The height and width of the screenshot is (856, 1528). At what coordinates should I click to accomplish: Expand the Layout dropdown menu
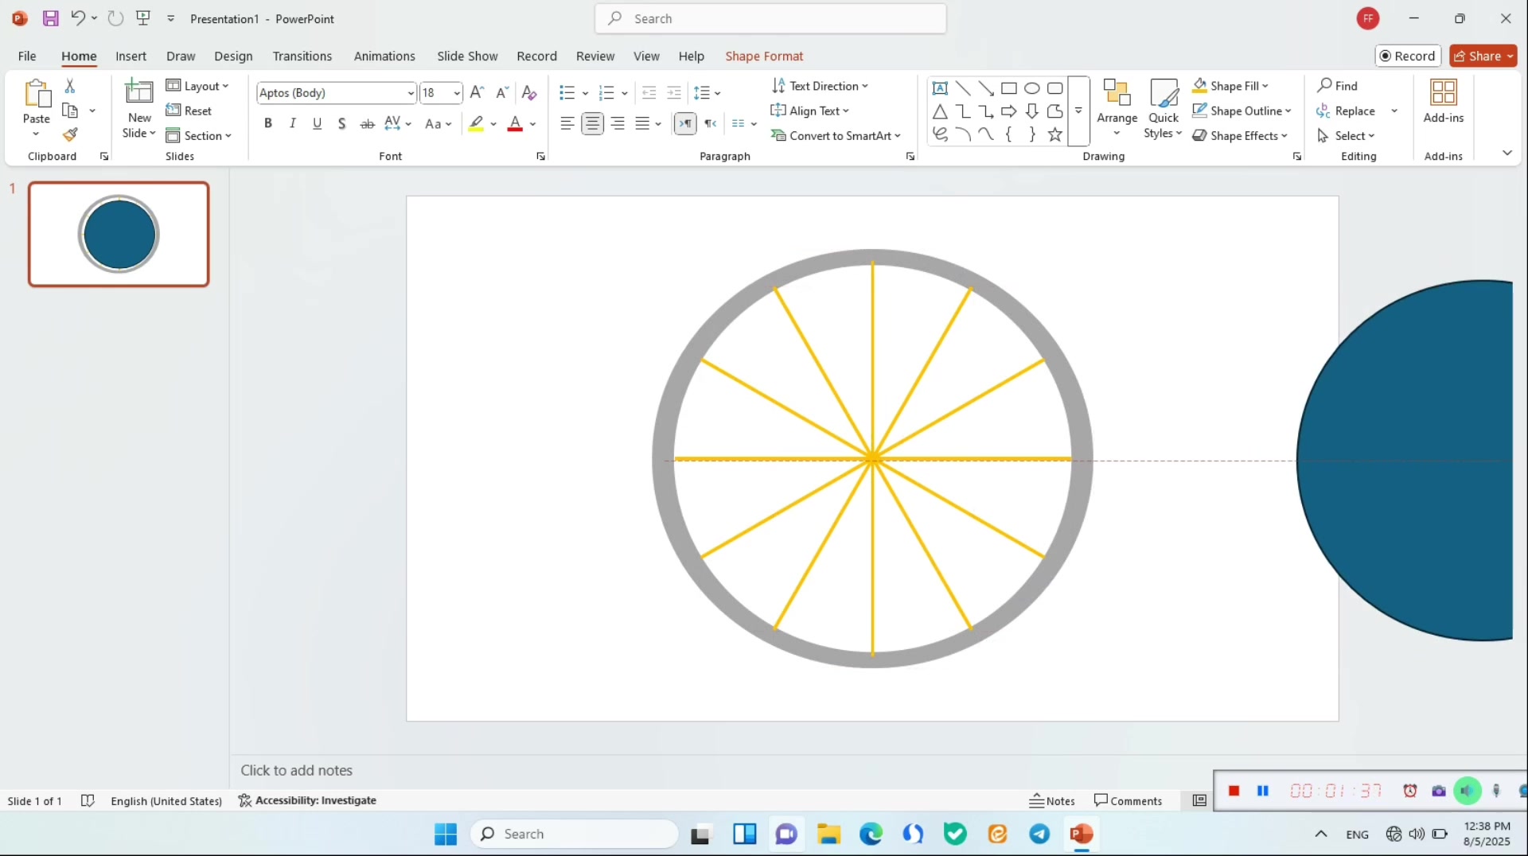197,86
